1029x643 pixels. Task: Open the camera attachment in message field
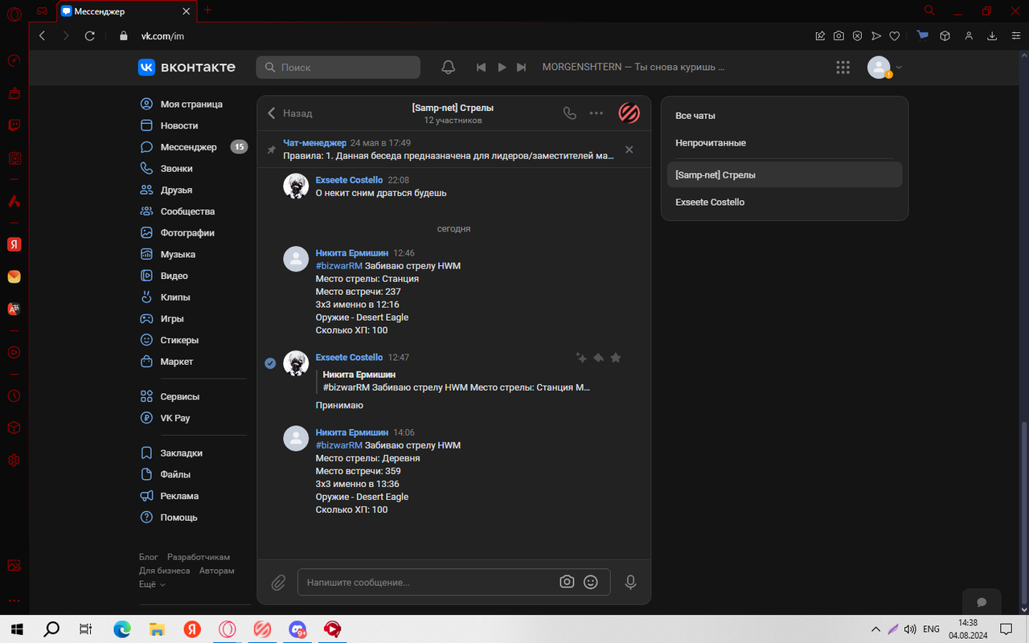567,582
